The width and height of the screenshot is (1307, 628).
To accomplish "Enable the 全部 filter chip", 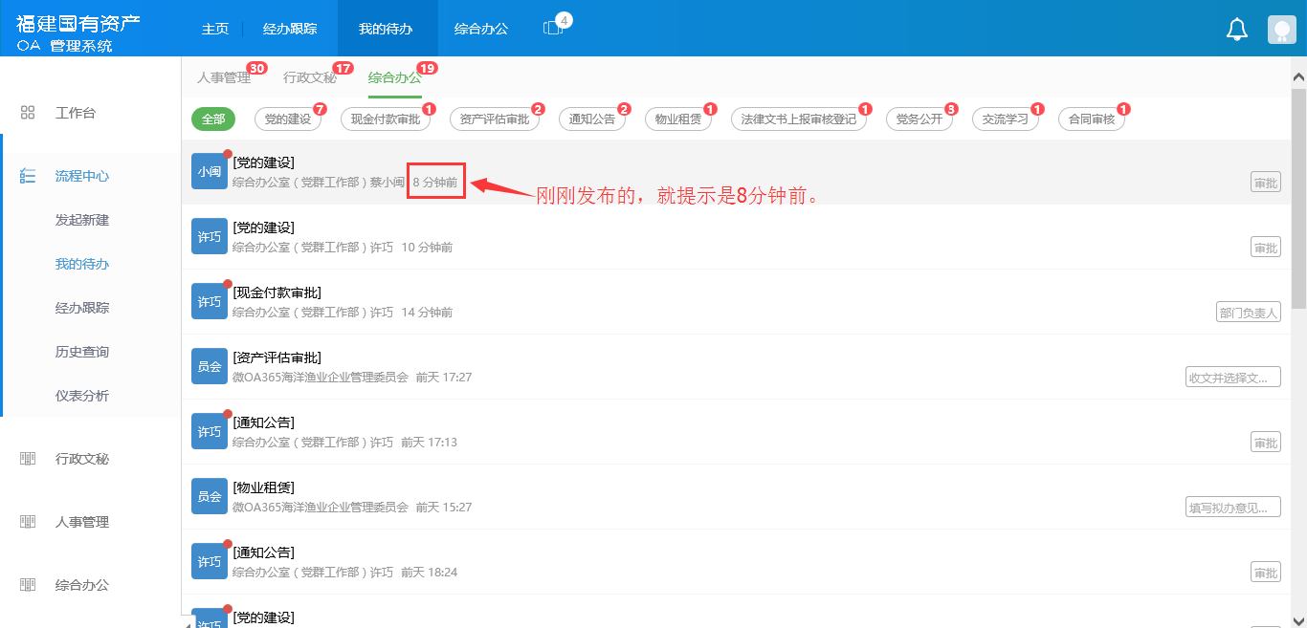I will pos(212,119).
